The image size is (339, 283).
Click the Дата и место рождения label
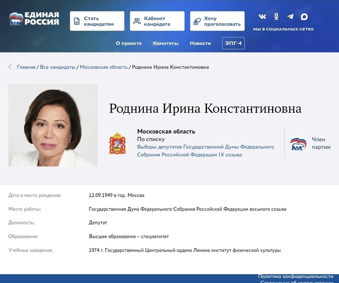point(35,195)
